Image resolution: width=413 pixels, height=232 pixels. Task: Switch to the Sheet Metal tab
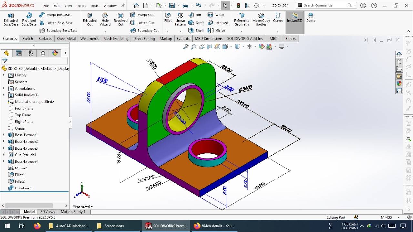[x=66, y=39]
